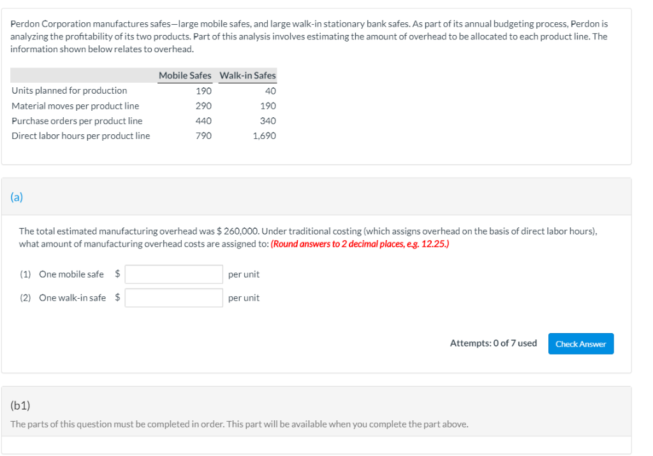Click the Walk-in Safes column header
Screen dimensions: 653x456
pos(248,75)
